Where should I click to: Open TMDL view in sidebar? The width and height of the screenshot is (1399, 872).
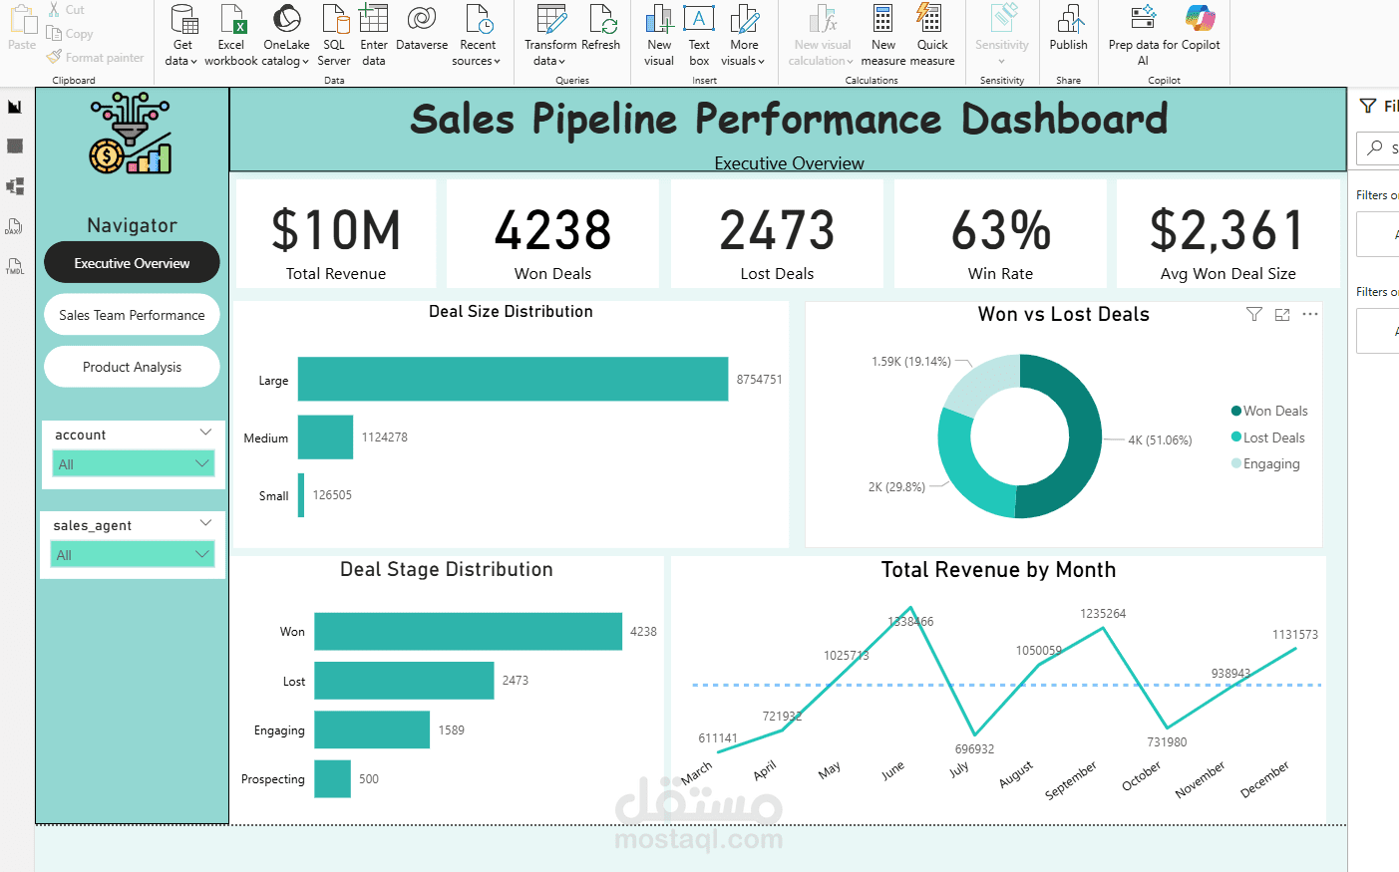point(15,266)
